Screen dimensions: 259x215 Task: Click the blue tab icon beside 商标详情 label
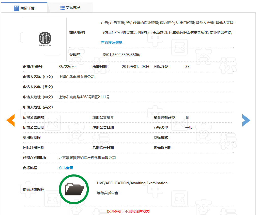(x=16, y=8)
